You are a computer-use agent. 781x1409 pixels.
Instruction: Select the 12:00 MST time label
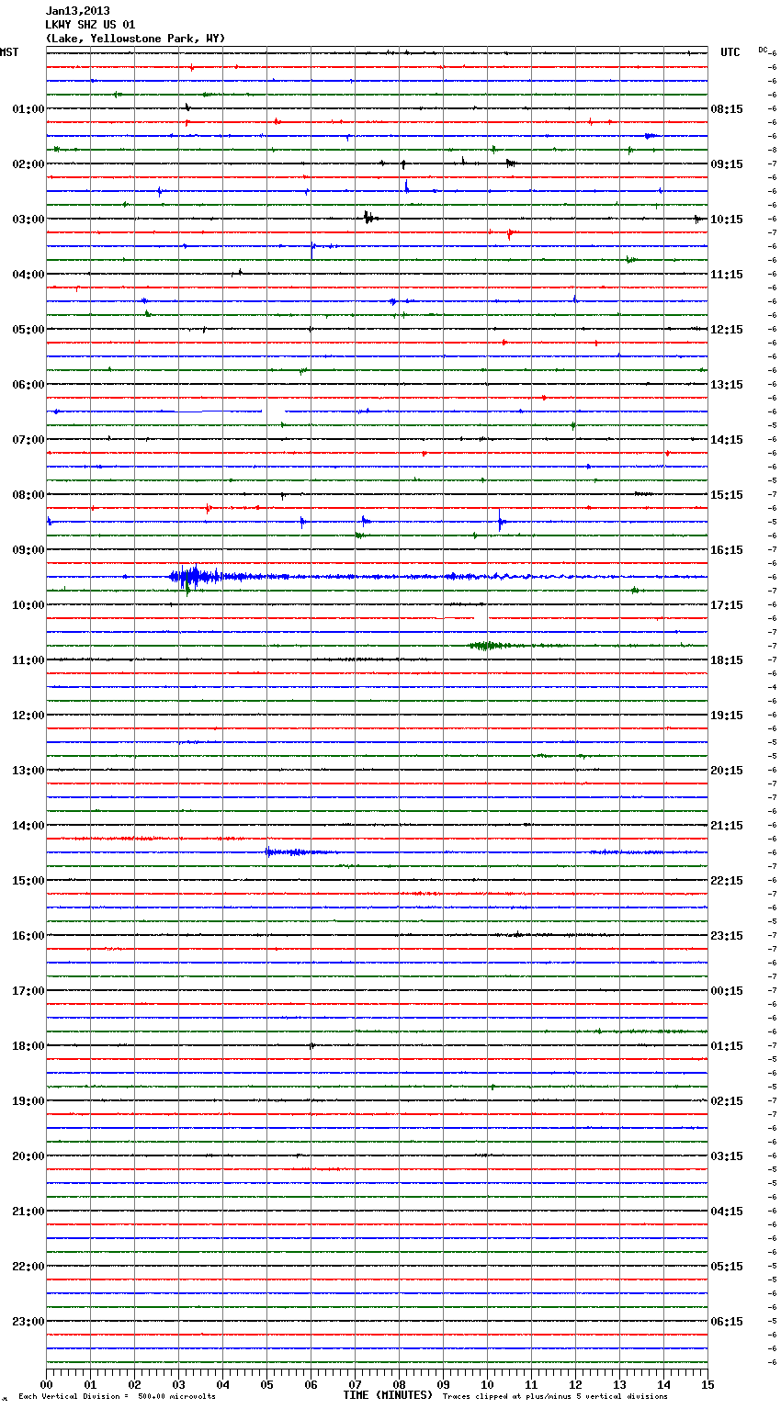click(x=28, y=716)
